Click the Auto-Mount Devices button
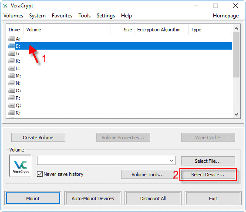 [93, 199]
